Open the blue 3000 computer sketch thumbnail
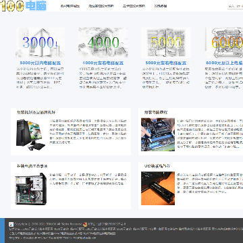243x243 pixels. (x=40, y=43)
